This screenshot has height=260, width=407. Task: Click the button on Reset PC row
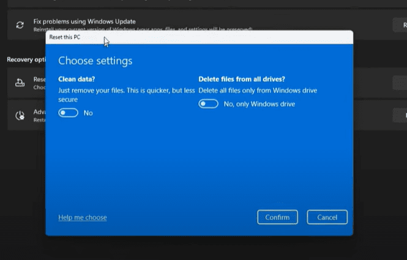(x=399, y=82)
